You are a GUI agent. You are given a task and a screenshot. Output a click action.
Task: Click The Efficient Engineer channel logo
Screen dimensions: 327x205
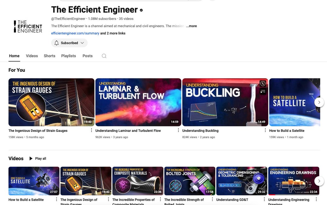(x=28, y=26)
